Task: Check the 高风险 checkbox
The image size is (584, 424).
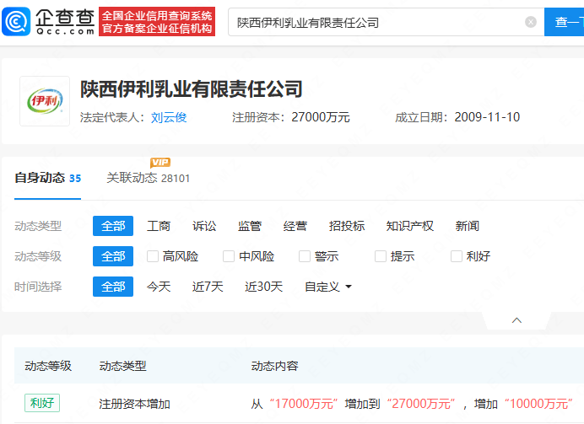Action: click(x=153, y=256)
